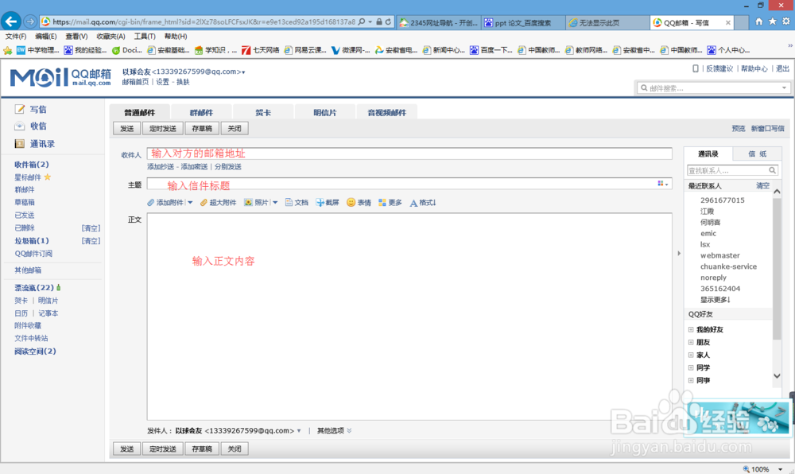Open the 文件(F) menu
This screenshot has height=474, width=795.
pyautogui.click(x=16, y=36)
